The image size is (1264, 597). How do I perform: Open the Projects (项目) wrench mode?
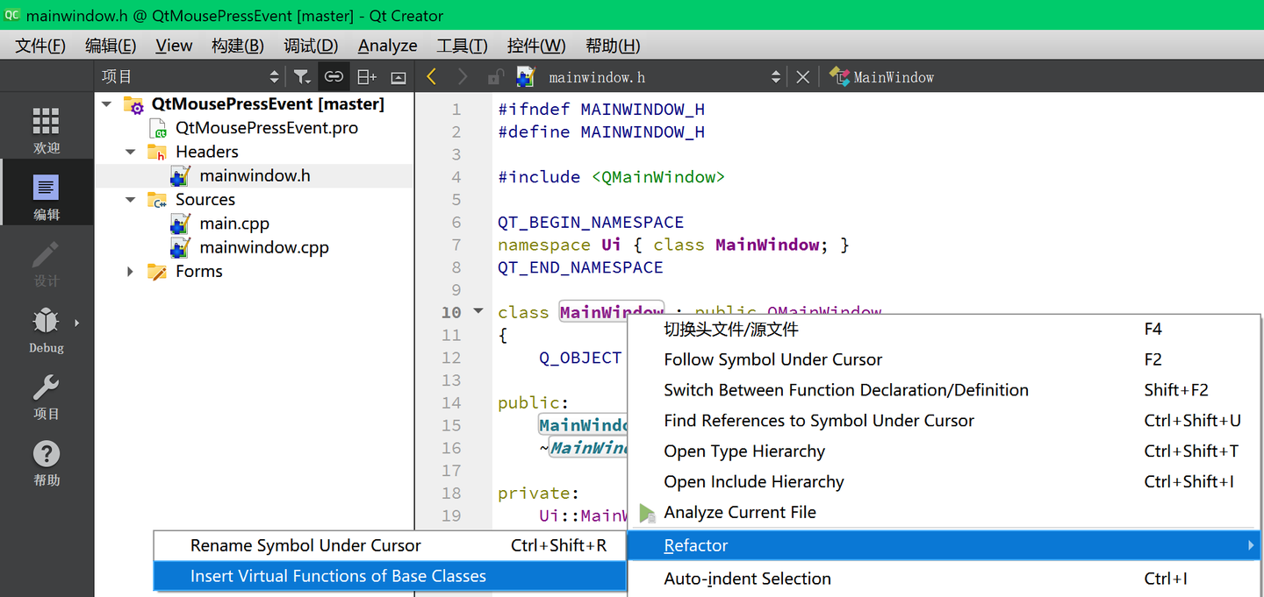(46, 396)
